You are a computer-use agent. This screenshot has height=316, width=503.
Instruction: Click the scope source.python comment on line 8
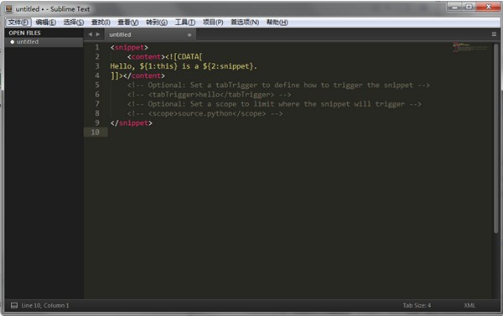tap(205, 113)
